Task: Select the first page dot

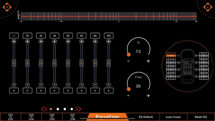Action: click(x=51, y=109)
